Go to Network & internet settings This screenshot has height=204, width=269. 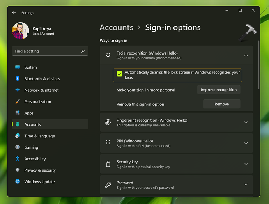coord(41,90)
